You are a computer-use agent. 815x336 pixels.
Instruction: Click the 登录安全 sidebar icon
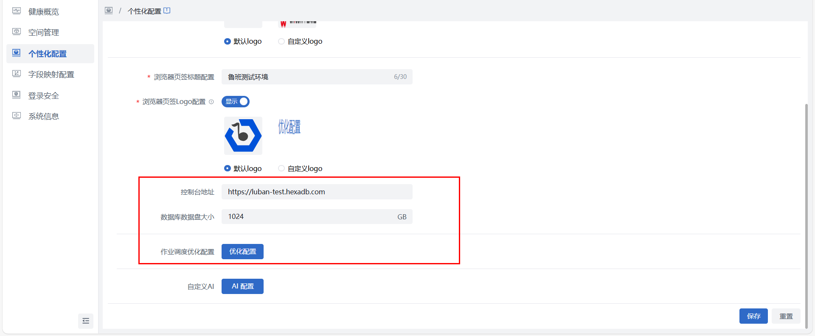pyautogui.click(x=17, y=95)
